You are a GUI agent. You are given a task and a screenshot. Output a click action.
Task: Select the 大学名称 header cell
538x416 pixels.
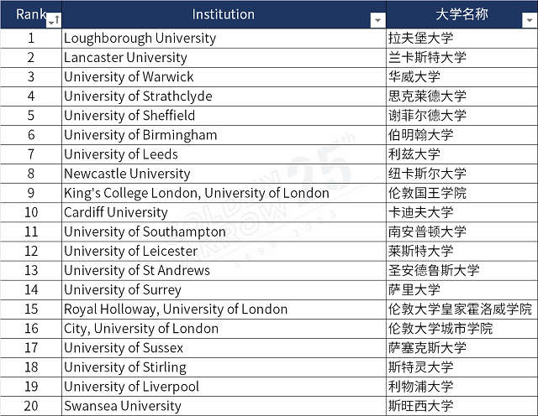click(x=462, y=14)
